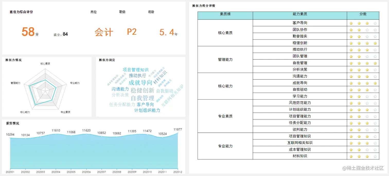Click the 11610 salary data label
389x176 pixels.
[56, 130]
